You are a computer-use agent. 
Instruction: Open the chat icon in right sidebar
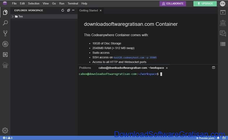coord(223,33)
